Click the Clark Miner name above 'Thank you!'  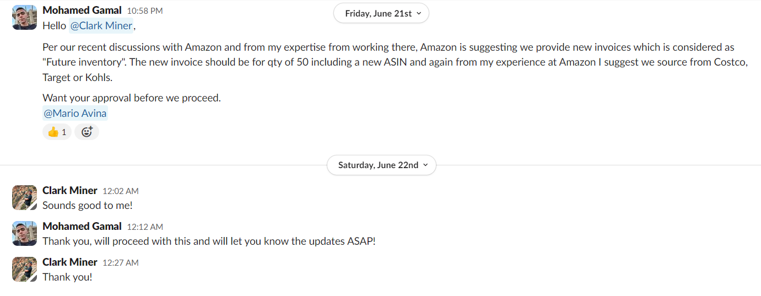click(x=70, y=262)
